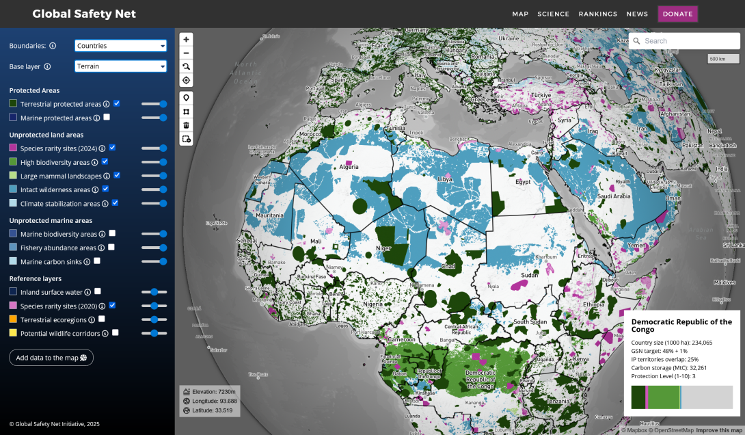The width and height of the screenshot is (745, 435).
Task: Reset the map zoom view
Action: pyautogui.click(x=186, y=66)
